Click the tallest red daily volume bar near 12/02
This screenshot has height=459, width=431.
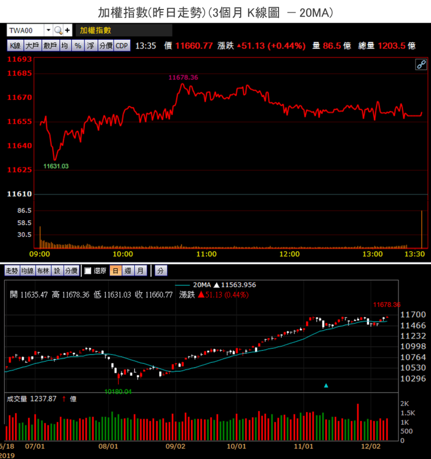[x=357, y=422]
